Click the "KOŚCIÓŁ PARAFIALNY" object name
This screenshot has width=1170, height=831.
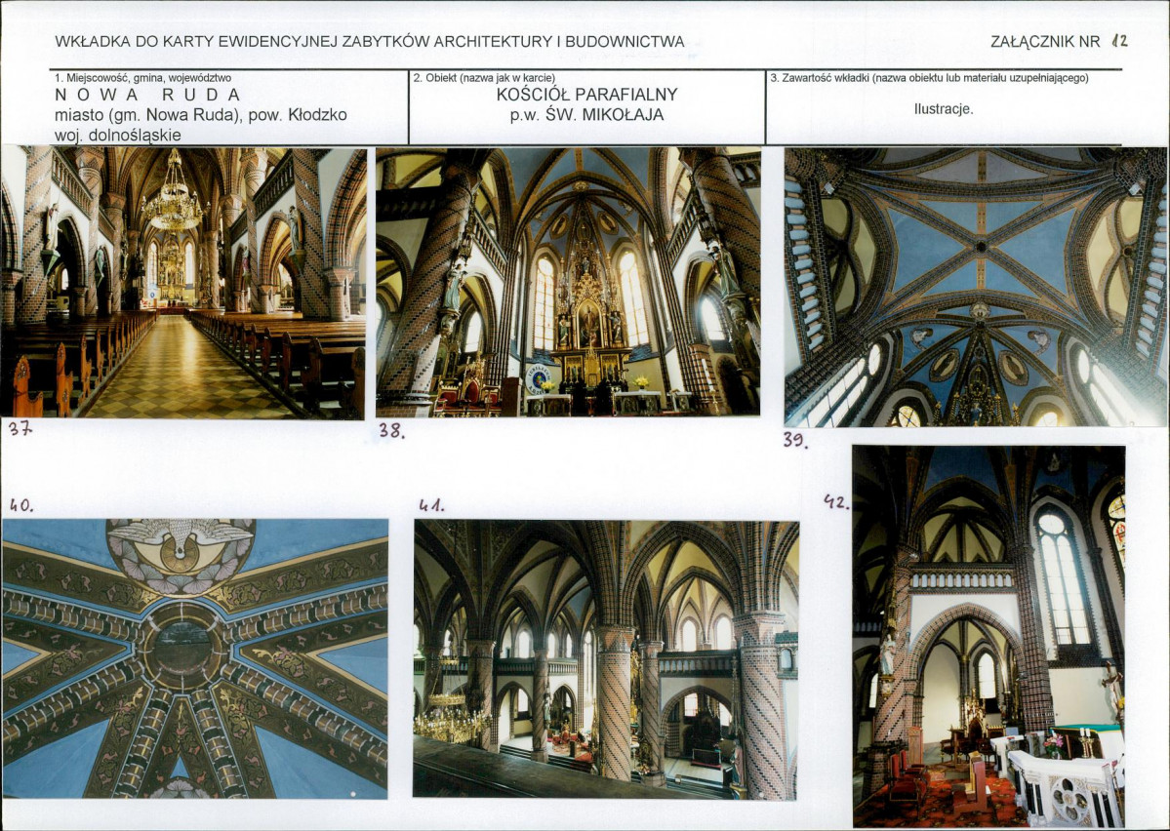click(x=586, y=95)
